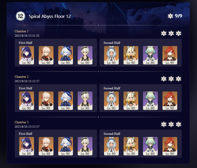
Task: Click the First Half heading in Chamber 1
Action: click(26, 43)
